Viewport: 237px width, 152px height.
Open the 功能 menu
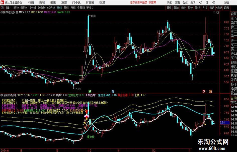pyautogui.click(x=170, y=2)
